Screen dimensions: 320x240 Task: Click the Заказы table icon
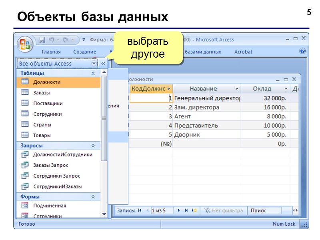click(25, 92)
